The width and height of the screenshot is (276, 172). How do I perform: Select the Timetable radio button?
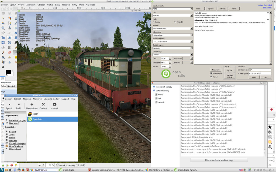click(x=175, y=22)
